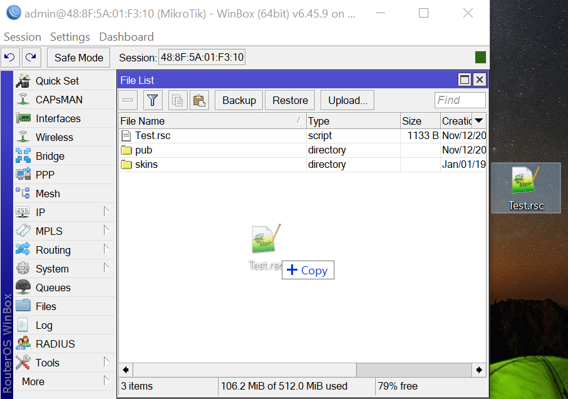Viewport: 568px width, 399px height.
Task: Select the pub folder row
Action: [302, 150]
